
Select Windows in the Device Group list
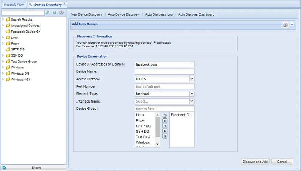click(143, 142)
